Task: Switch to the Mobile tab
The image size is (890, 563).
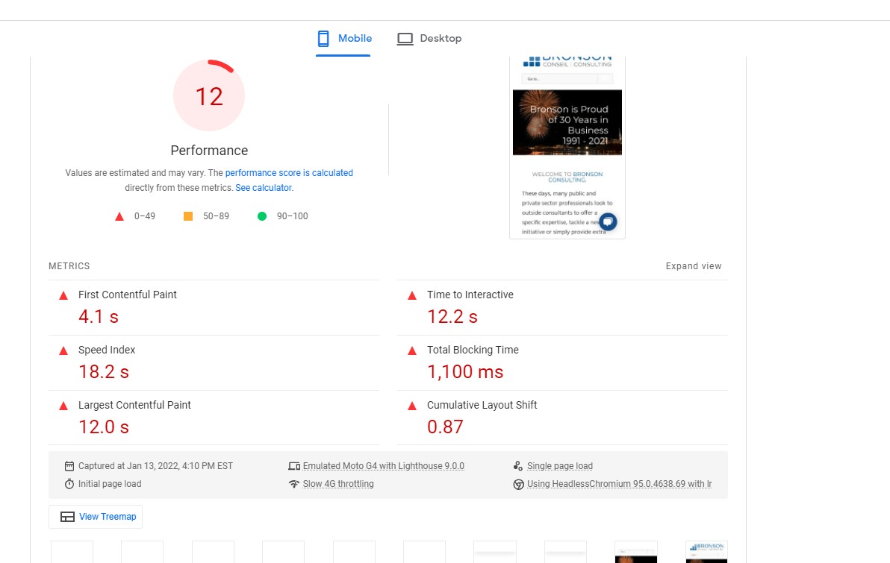Action: (343, 39)
